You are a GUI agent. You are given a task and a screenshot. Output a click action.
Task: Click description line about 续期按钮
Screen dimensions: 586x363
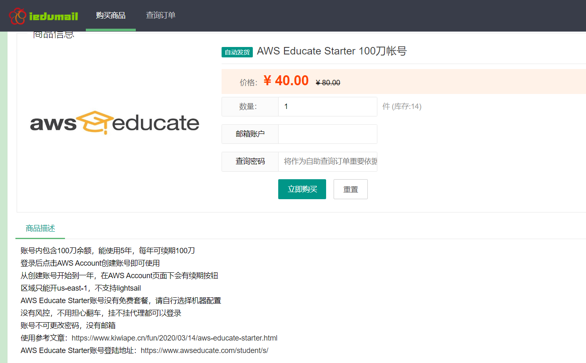tap(119, 276)
